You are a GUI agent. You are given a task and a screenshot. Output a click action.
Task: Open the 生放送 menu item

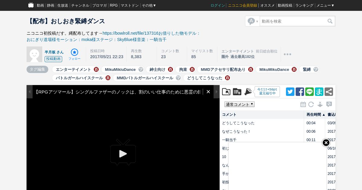63,5
